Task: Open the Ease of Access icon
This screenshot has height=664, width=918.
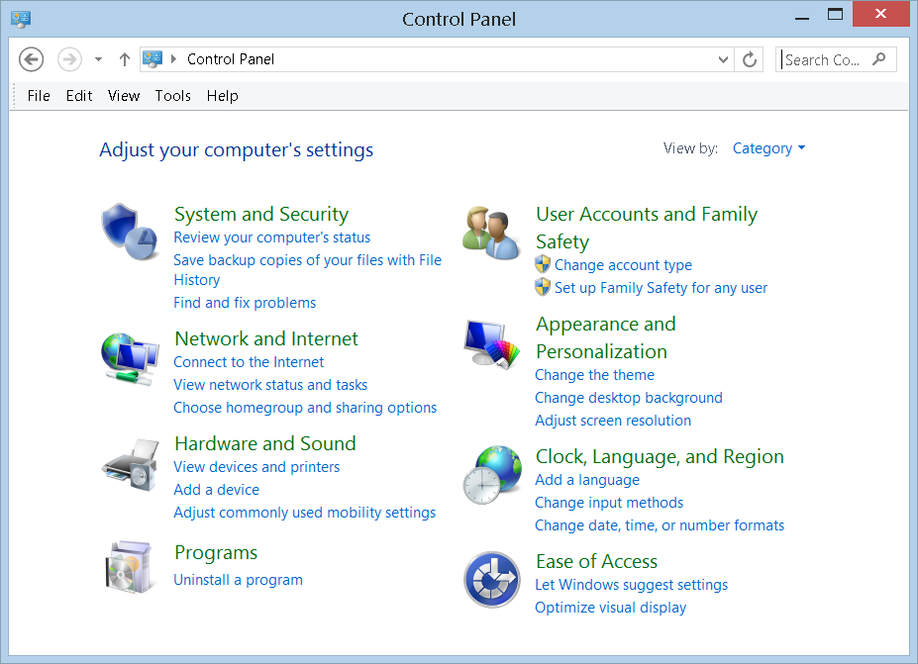Action: pyautogui.click(x=492, y=579)
